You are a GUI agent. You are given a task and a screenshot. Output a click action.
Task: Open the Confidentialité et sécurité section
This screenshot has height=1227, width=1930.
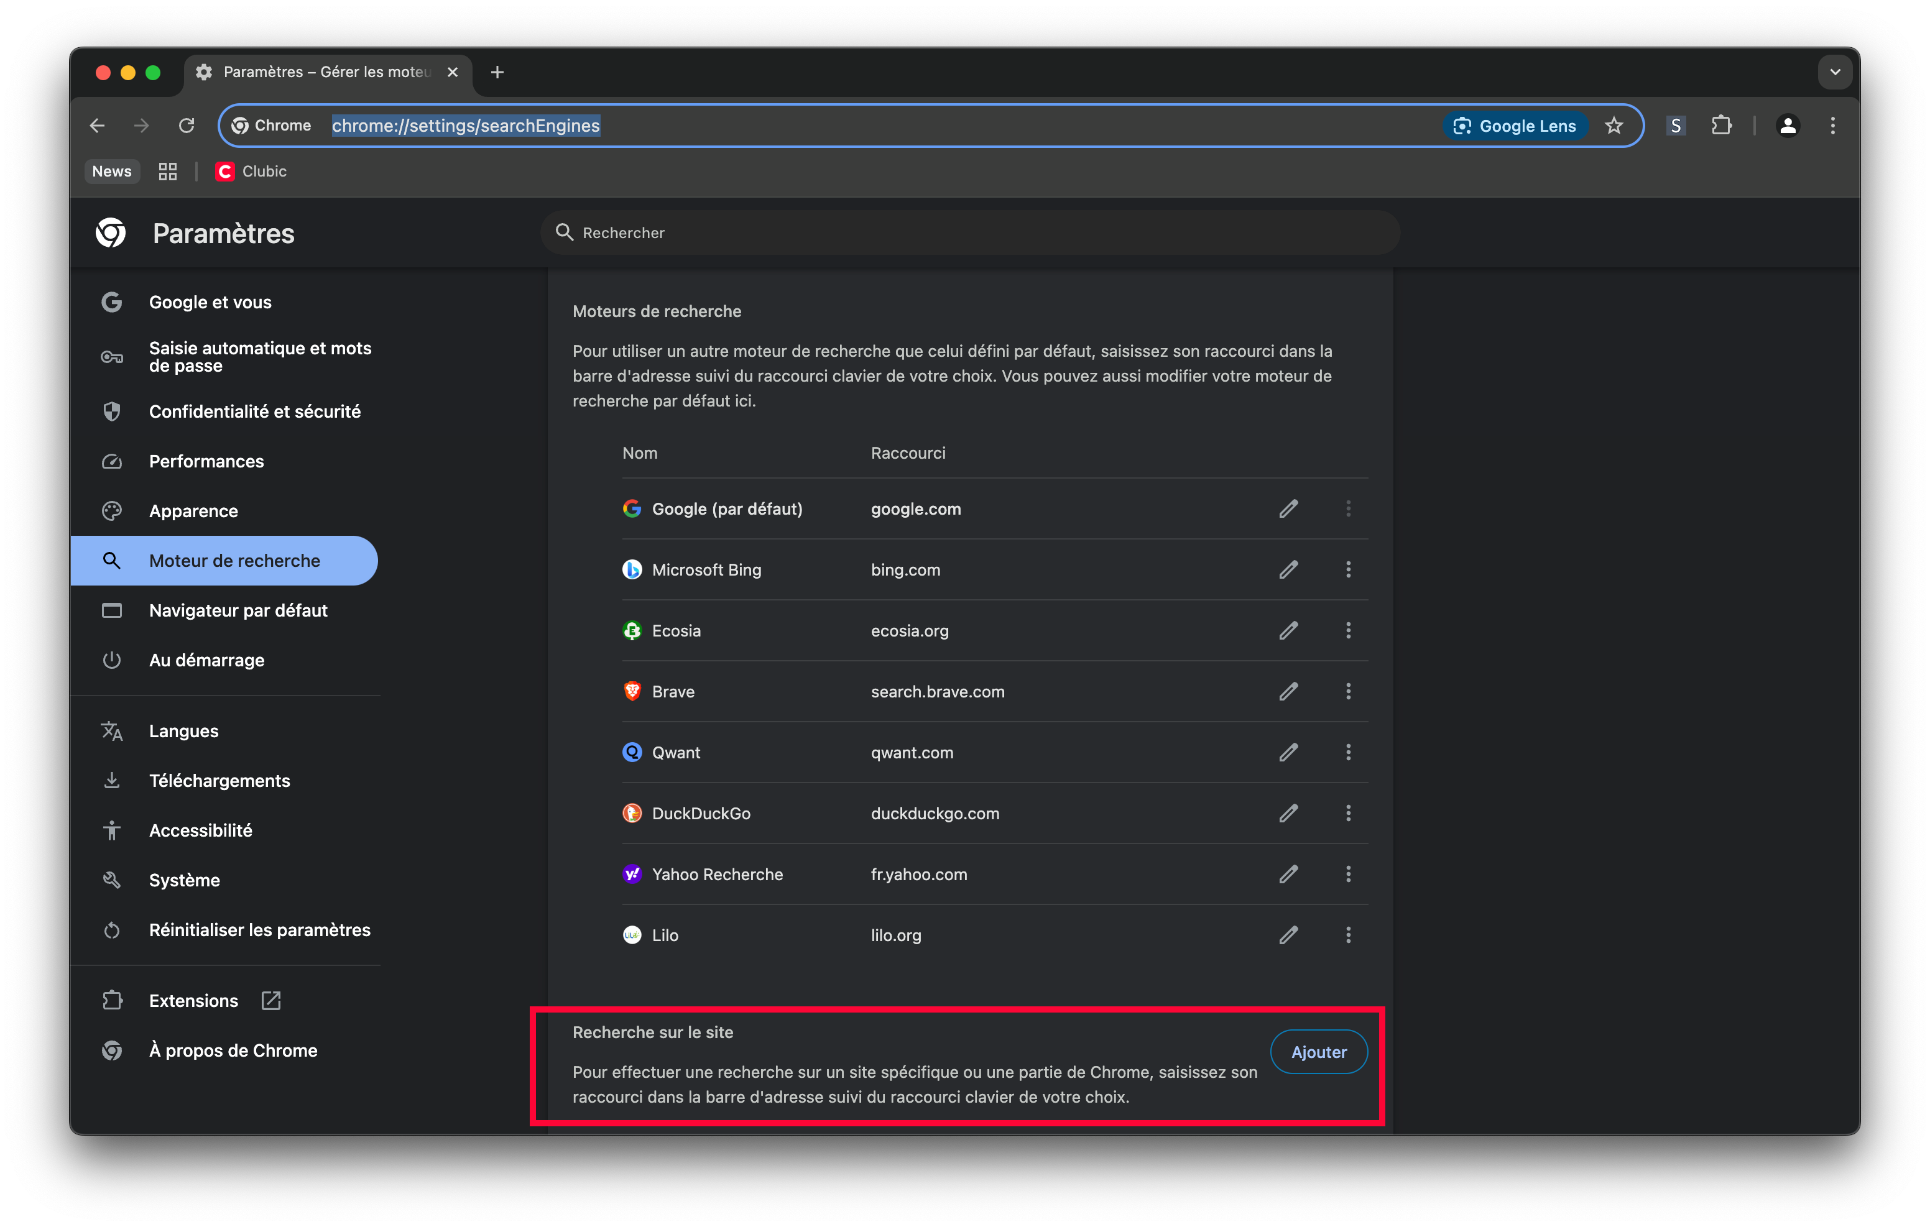[254, 411]
